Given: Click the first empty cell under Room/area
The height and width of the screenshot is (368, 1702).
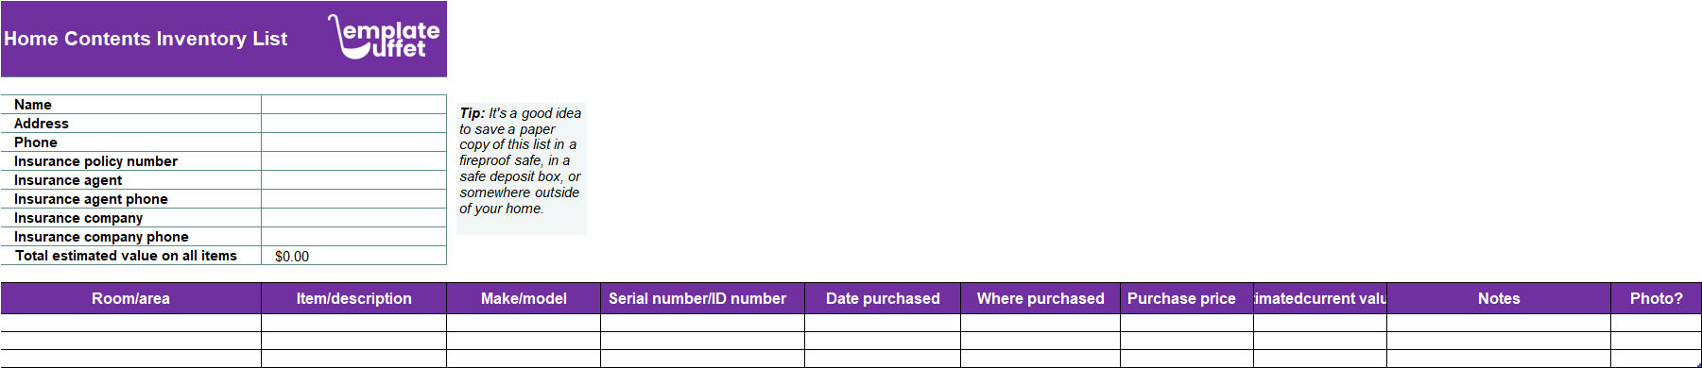Looking at the screenshot, I should click(131, 323).
